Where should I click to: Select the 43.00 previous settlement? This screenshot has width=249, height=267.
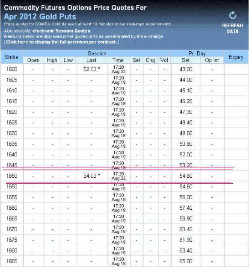pyautogui.click(x=186, y=69)
